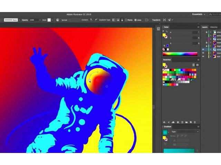The height and width of the screenshot is (165, 221).
Task: Click the cloud add-to-library icon
Action: pos(173,122)
